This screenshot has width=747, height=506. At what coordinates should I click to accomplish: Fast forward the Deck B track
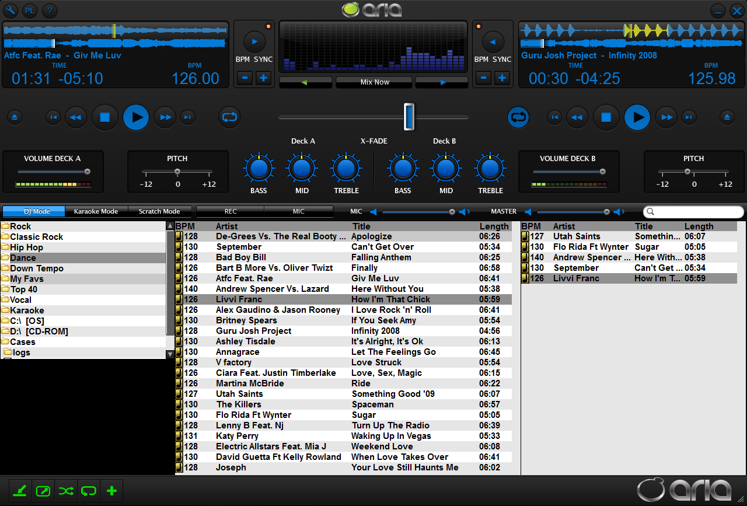point(666,117)
